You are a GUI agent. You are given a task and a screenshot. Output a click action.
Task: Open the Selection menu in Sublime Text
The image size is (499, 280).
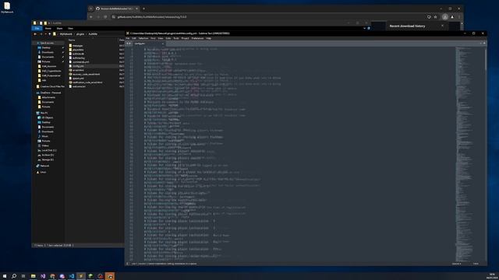click(143, 38)
